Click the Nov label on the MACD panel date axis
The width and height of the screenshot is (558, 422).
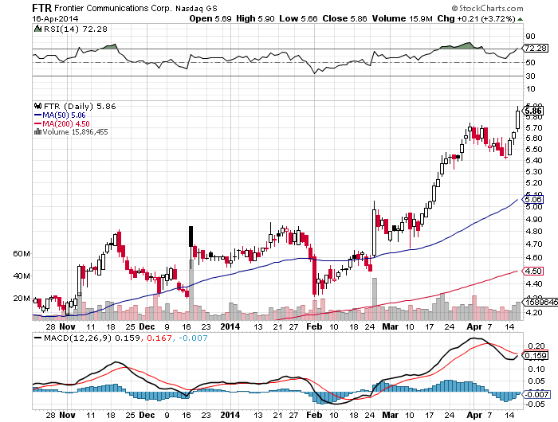67,415
